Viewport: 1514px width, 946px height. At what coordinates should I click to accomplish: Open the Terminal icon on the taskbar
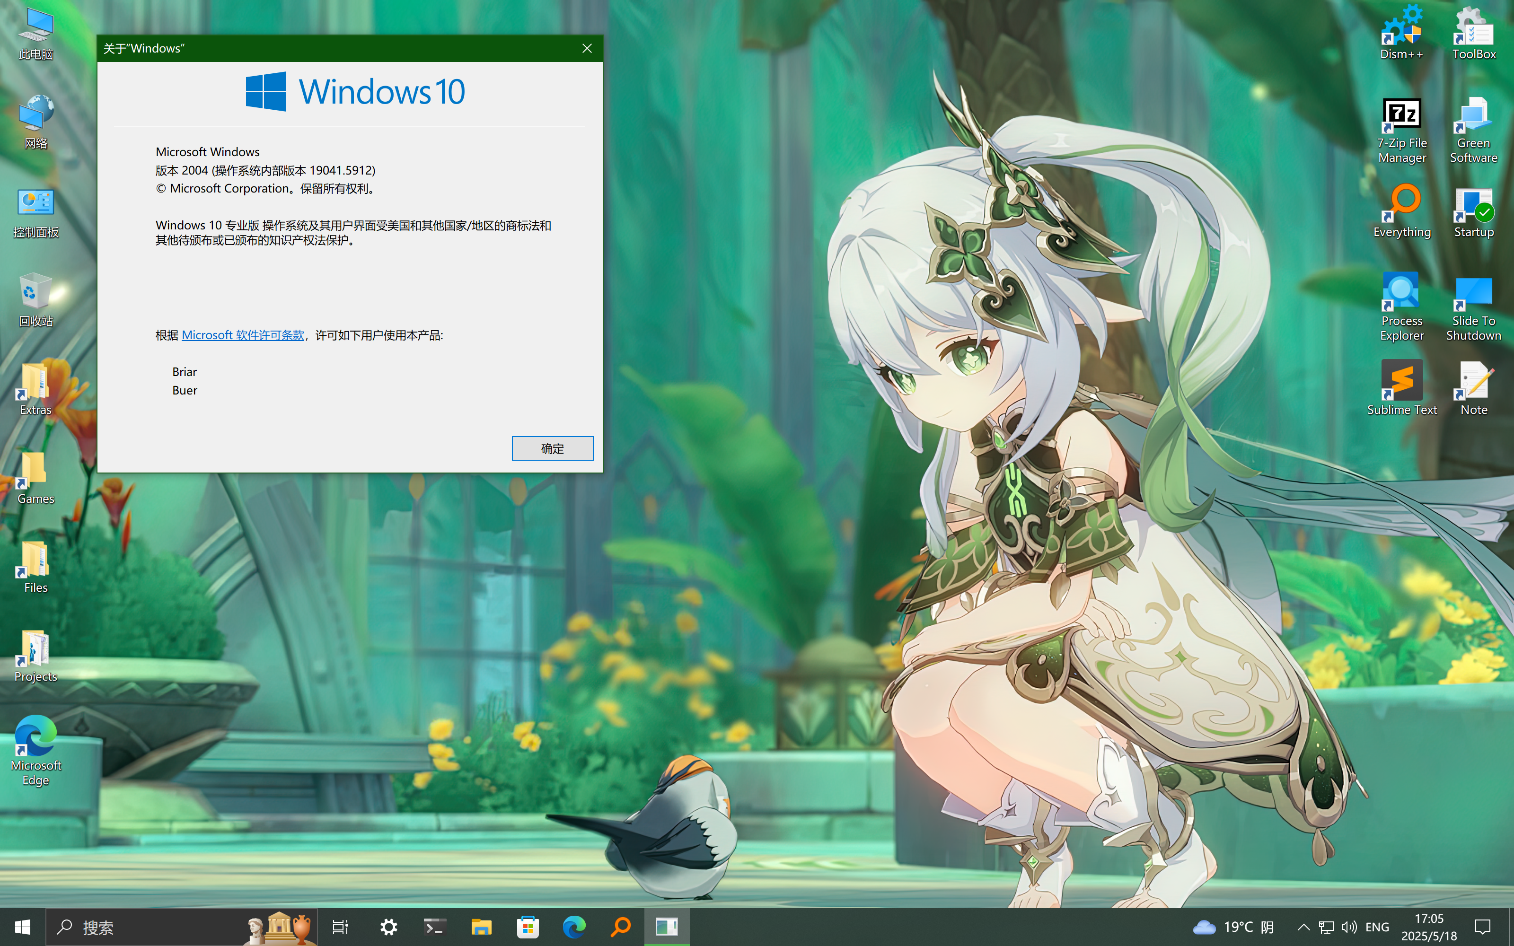(x=434, y=927)
